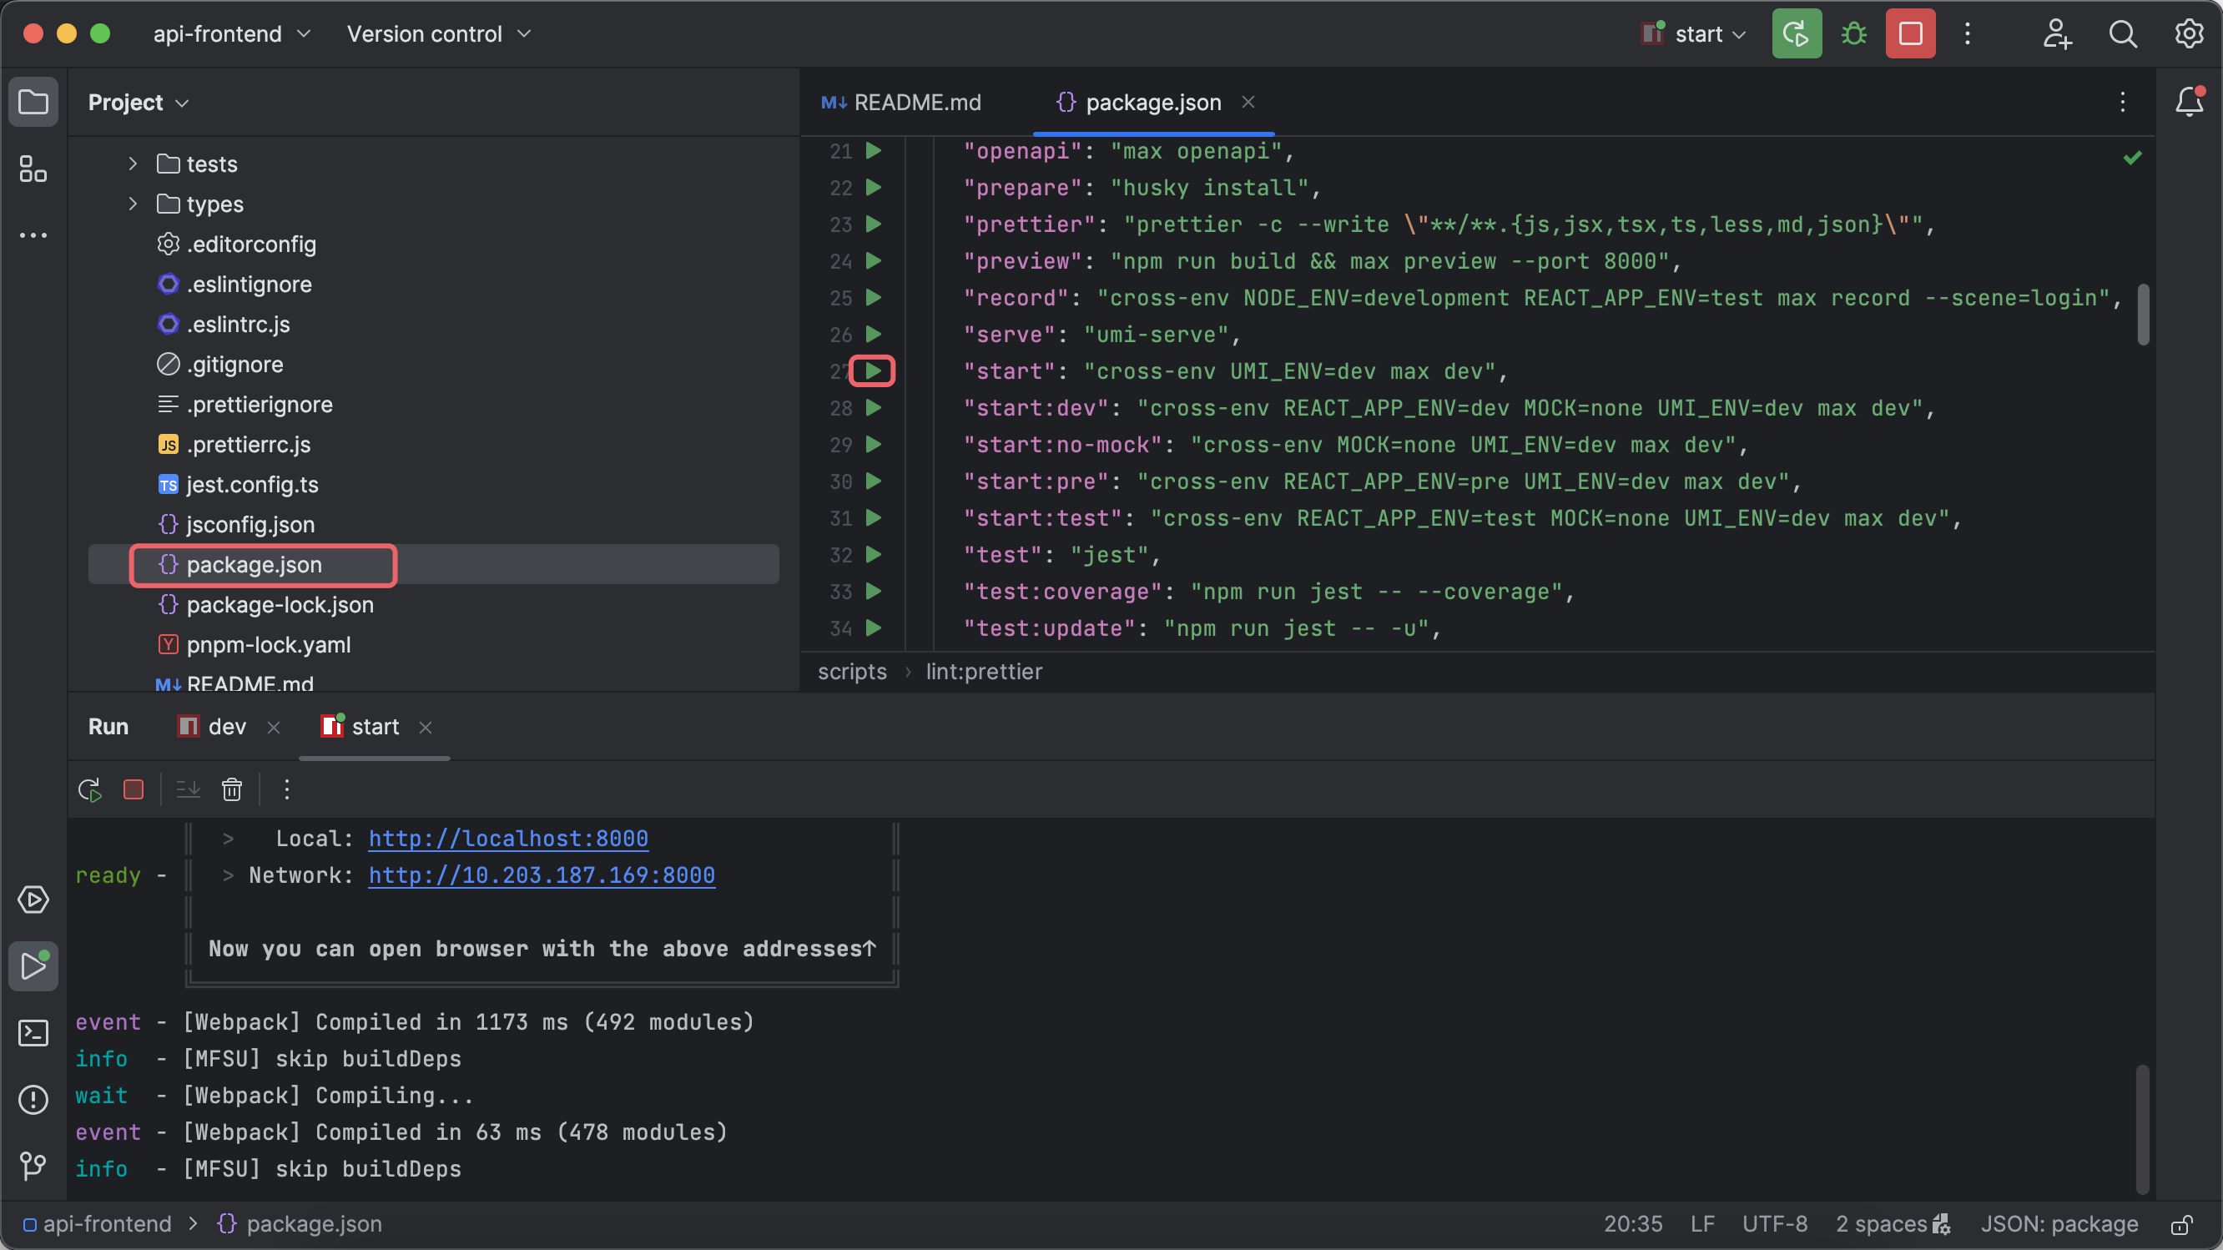Open the Notifications bell
Viewport: 2223px width, 1250px height.
2189,102
